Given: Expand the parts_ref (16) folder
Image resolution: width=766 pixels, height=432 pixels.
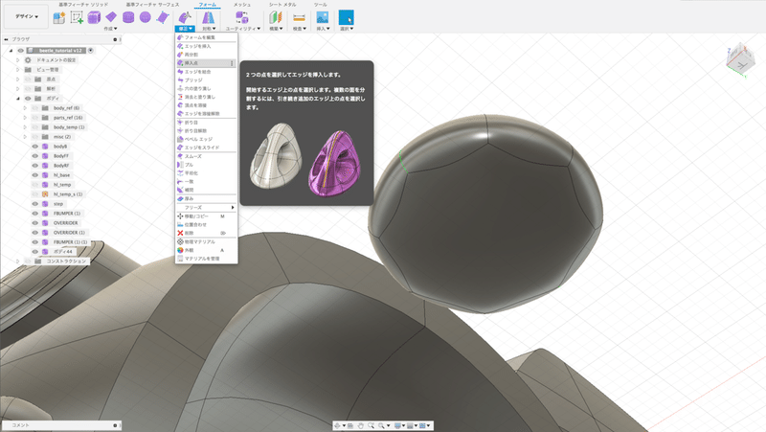Looking at the screenshot, I should [25, 118].
